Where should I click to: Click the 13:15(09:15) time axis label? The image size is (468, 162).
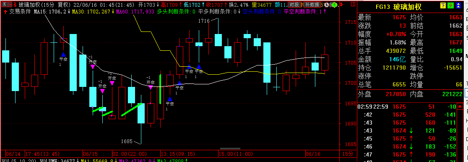point(178,154)
